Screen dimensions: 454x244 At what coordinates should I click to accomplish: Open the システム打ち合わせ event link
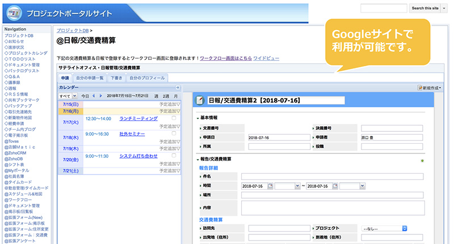tap(138, 156)
